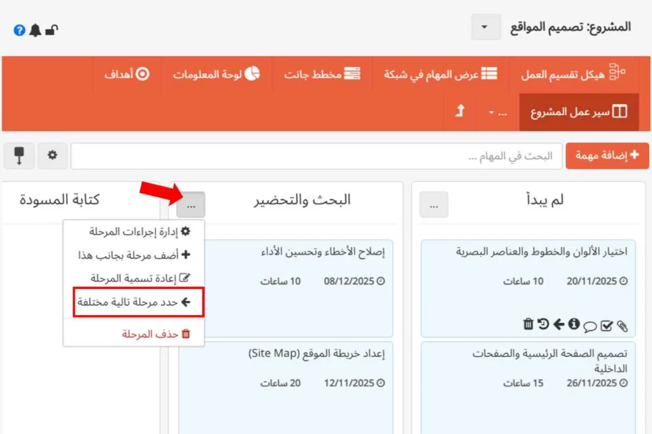
Task: Attach a file using the paperclip icon
Action: coord(622,326)
